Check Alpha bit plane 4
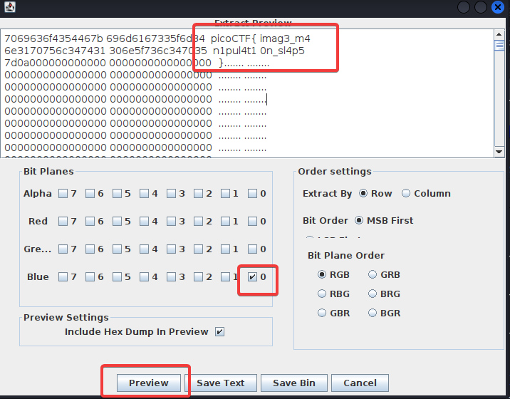This screenshot has height=399, width=510. 144,194
